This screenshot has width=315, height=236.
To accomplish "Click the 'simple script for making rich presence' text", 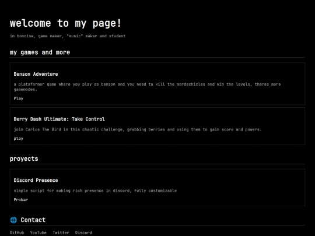I will (x=95, y=191).
